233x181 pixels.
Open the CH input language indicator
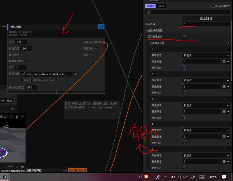click(141, 176)
